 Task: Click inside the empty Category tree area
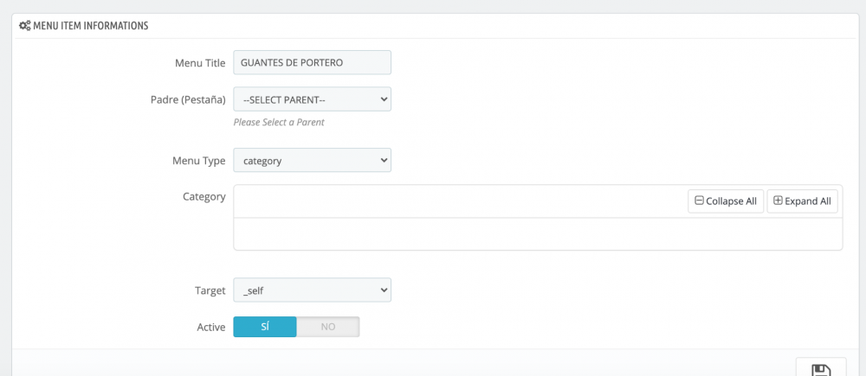(x=537, y=233)
